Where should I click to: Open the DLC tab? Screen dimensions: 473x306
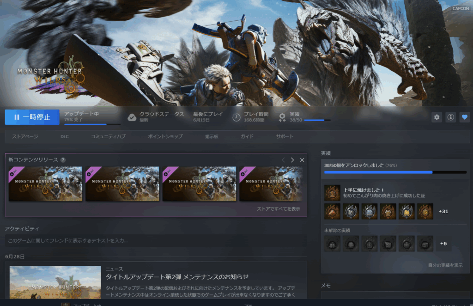[x=65, y=136]
